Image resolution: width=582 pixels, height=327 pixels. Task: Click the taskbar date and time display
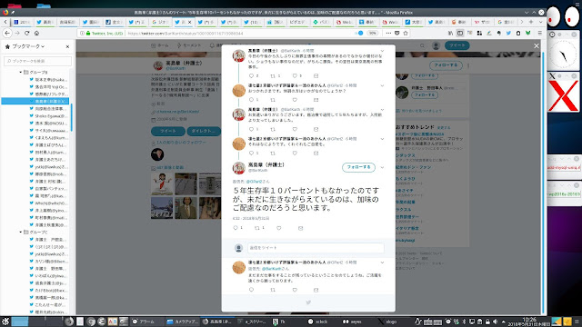point(529,322)
